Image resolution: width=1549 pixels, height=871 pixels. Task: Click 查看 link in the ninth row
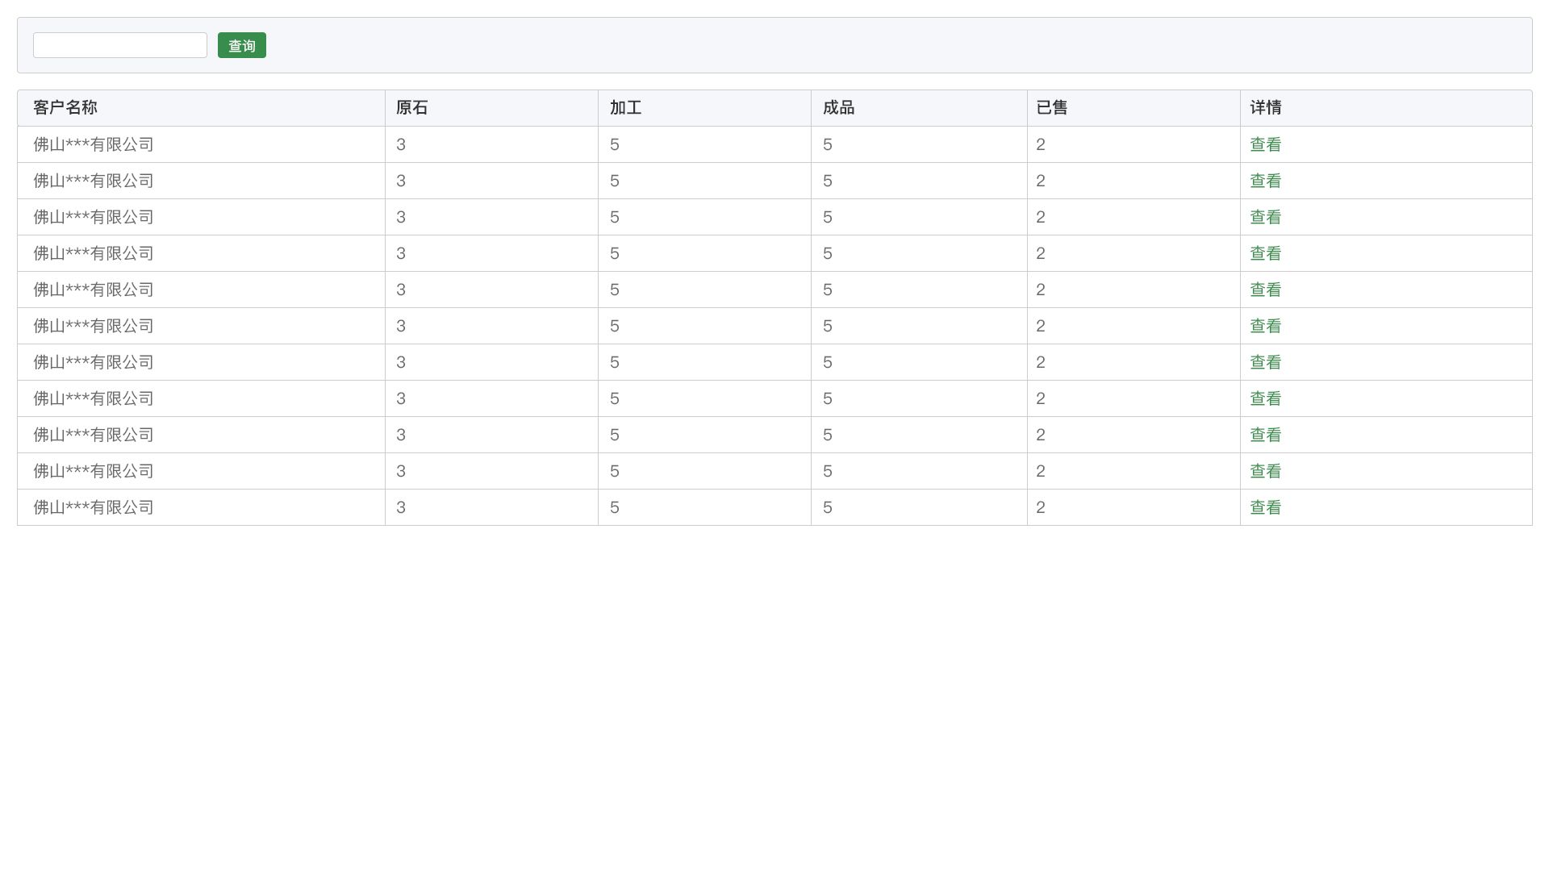[x=1265, y=435]
